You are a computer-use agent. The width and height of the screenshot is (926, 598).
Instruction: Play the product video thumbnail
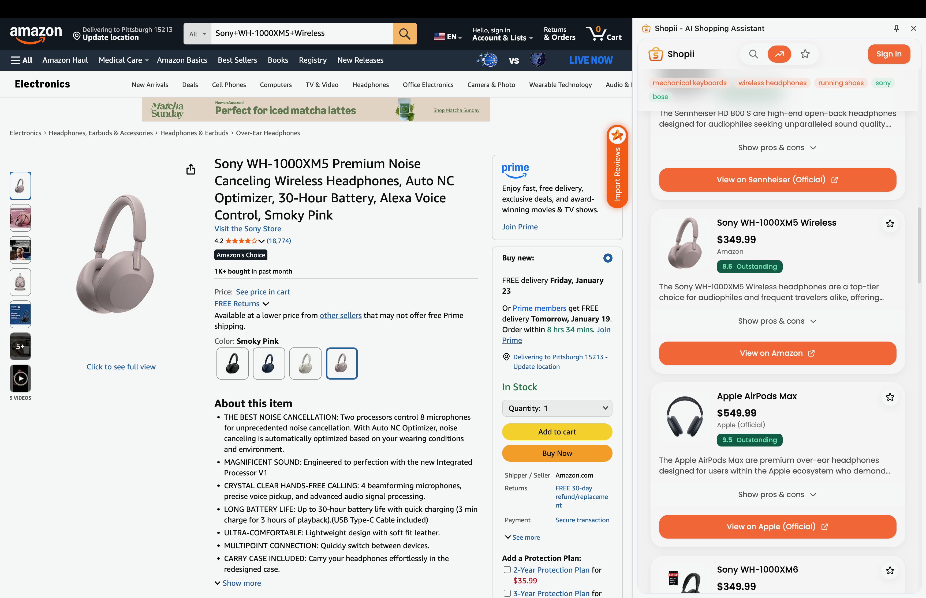coord(20,378)
